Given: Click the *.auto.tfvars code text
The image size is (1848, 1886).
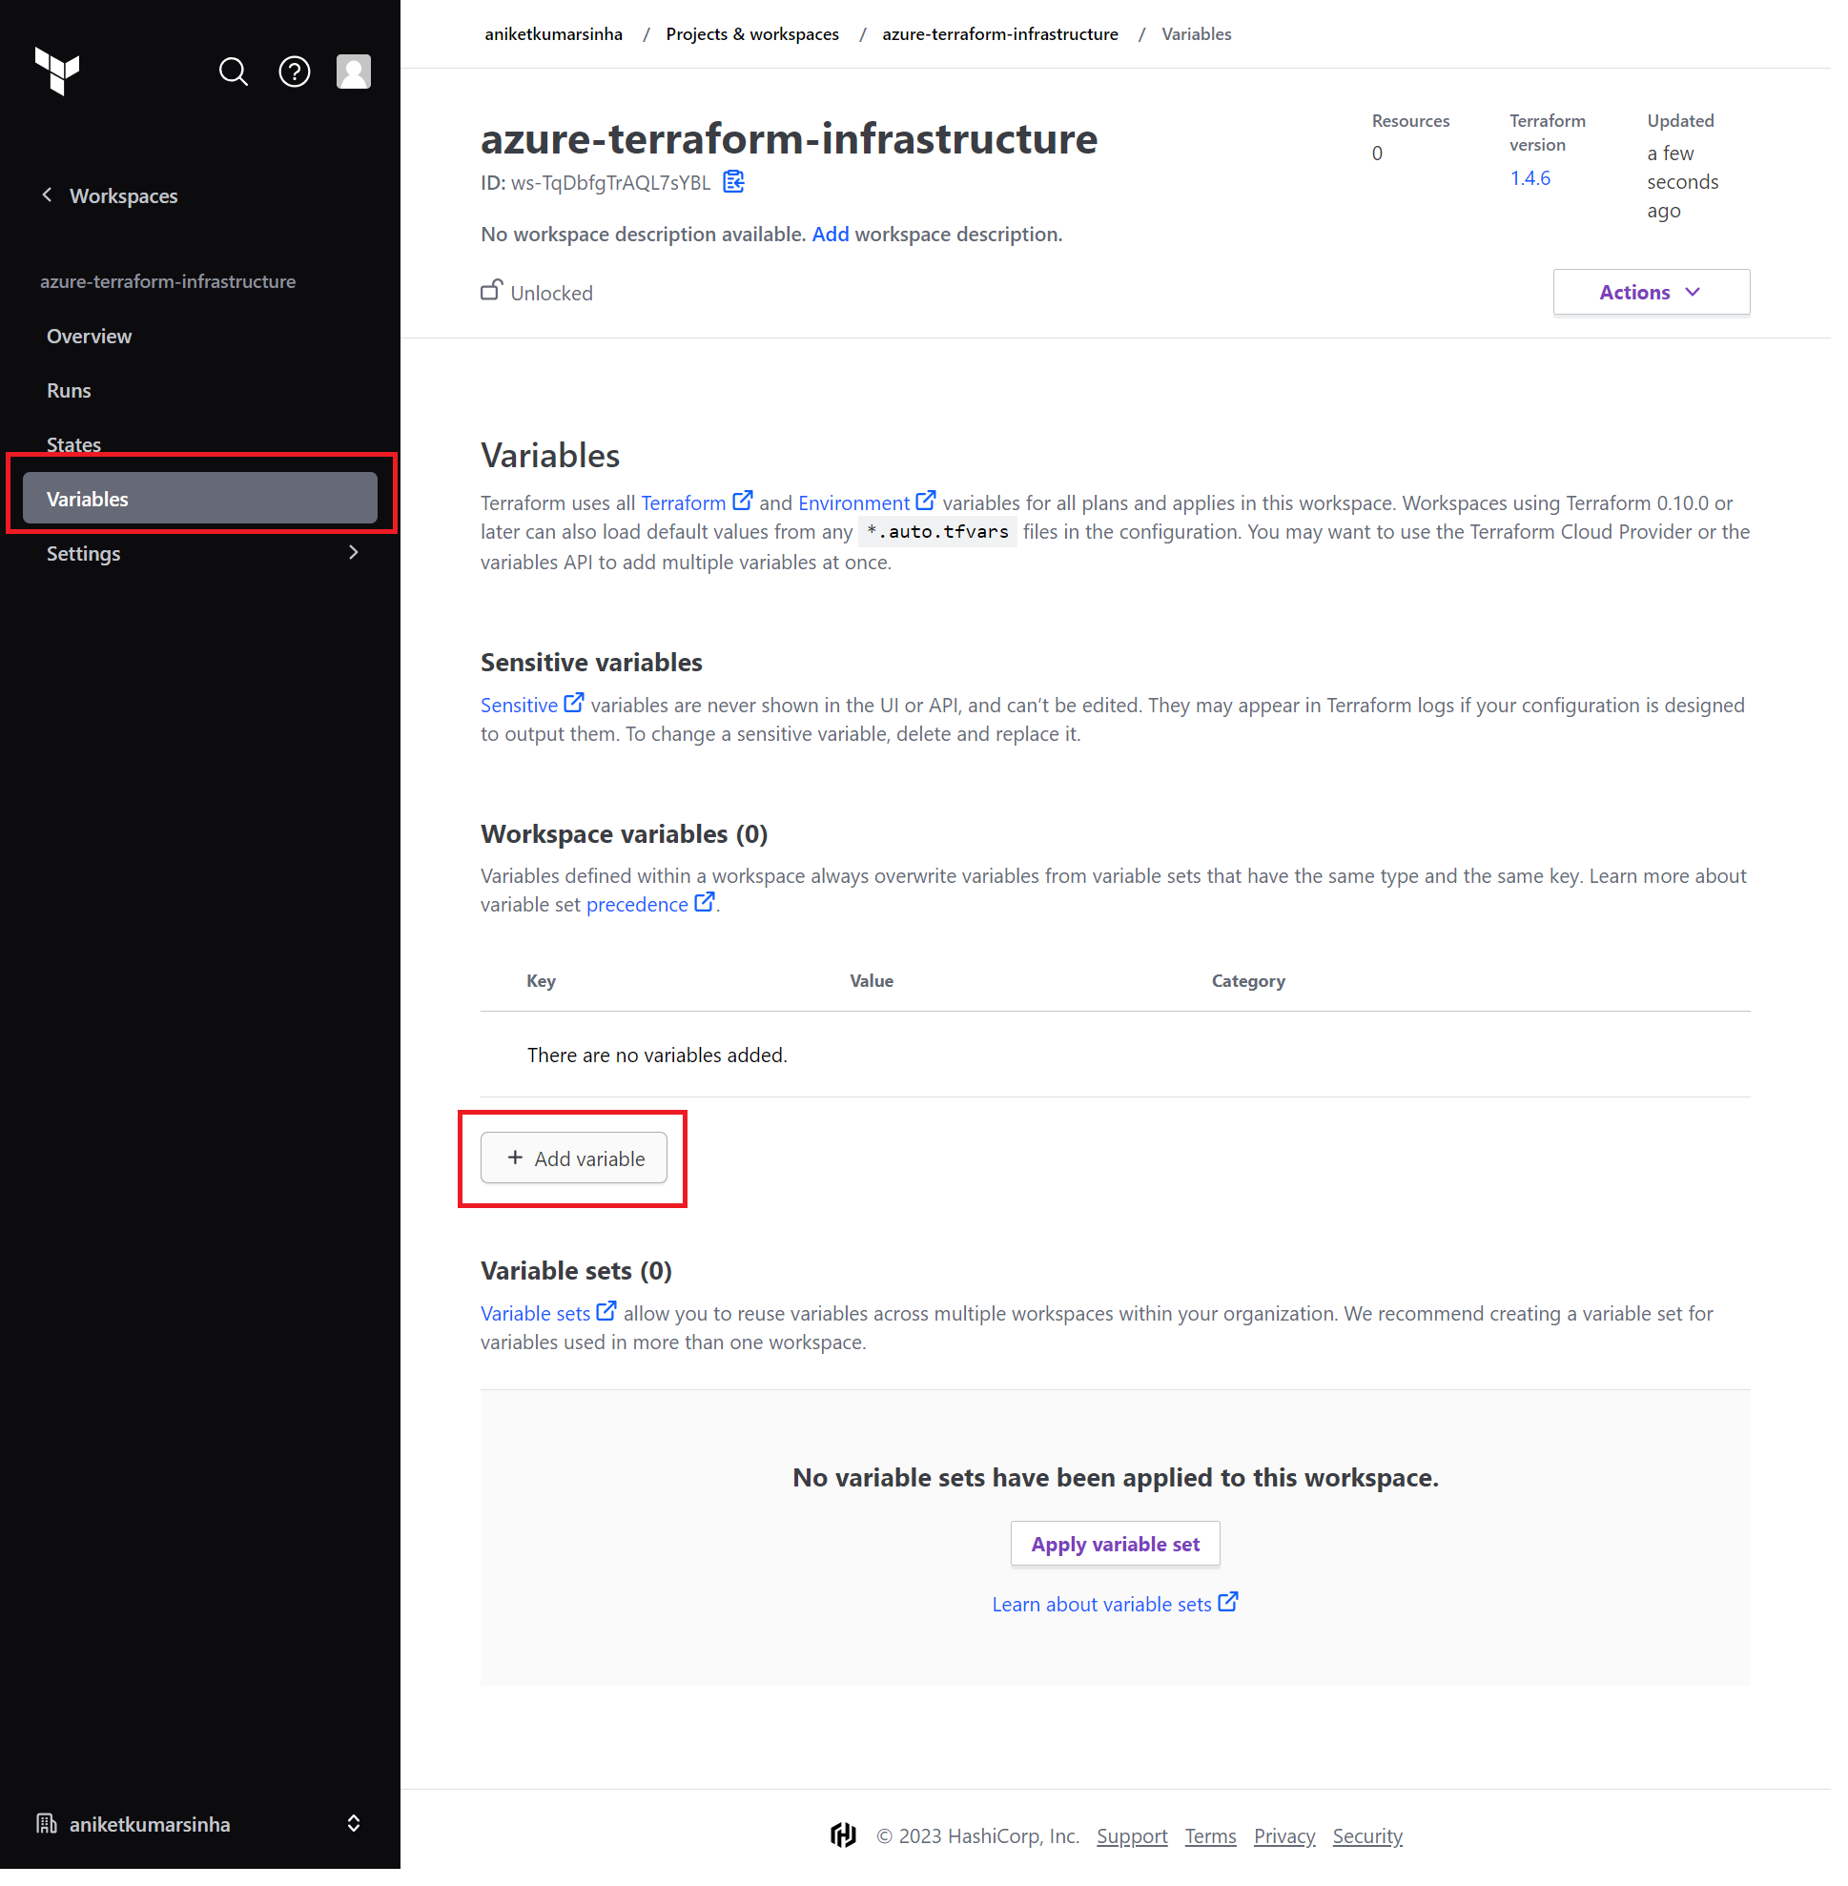Looking at the screenshot, I should (x=938, y=532).
